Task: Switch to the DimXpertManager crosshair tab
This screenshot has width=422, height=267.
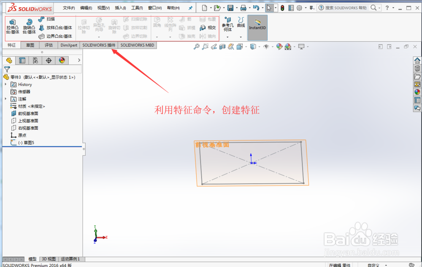Action: tap(49, 60)
